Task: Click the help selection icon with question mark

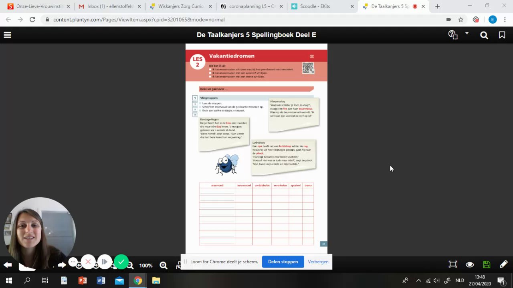Action: (x=452, y=35)
